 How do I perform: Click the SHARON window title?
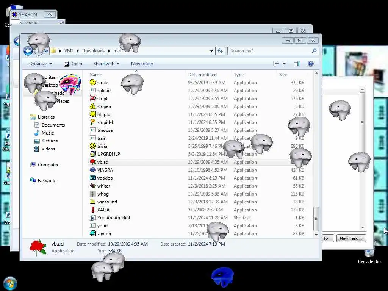click(x=28, y=15)
